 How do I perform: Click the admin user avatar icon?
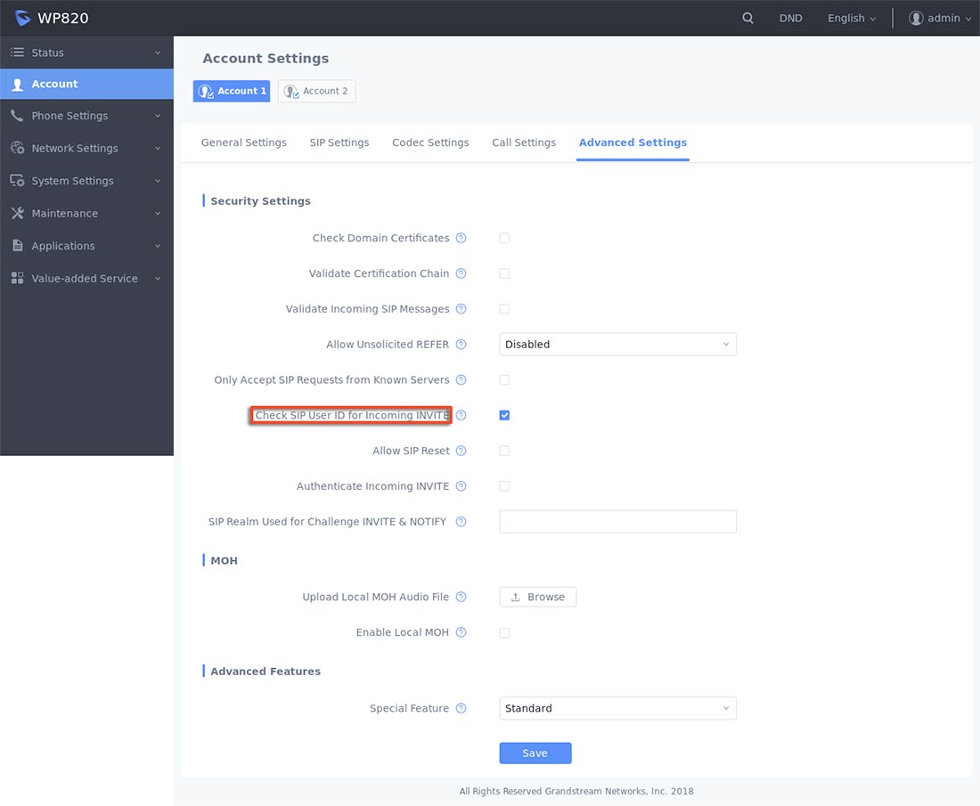click(x=916, y=18)
